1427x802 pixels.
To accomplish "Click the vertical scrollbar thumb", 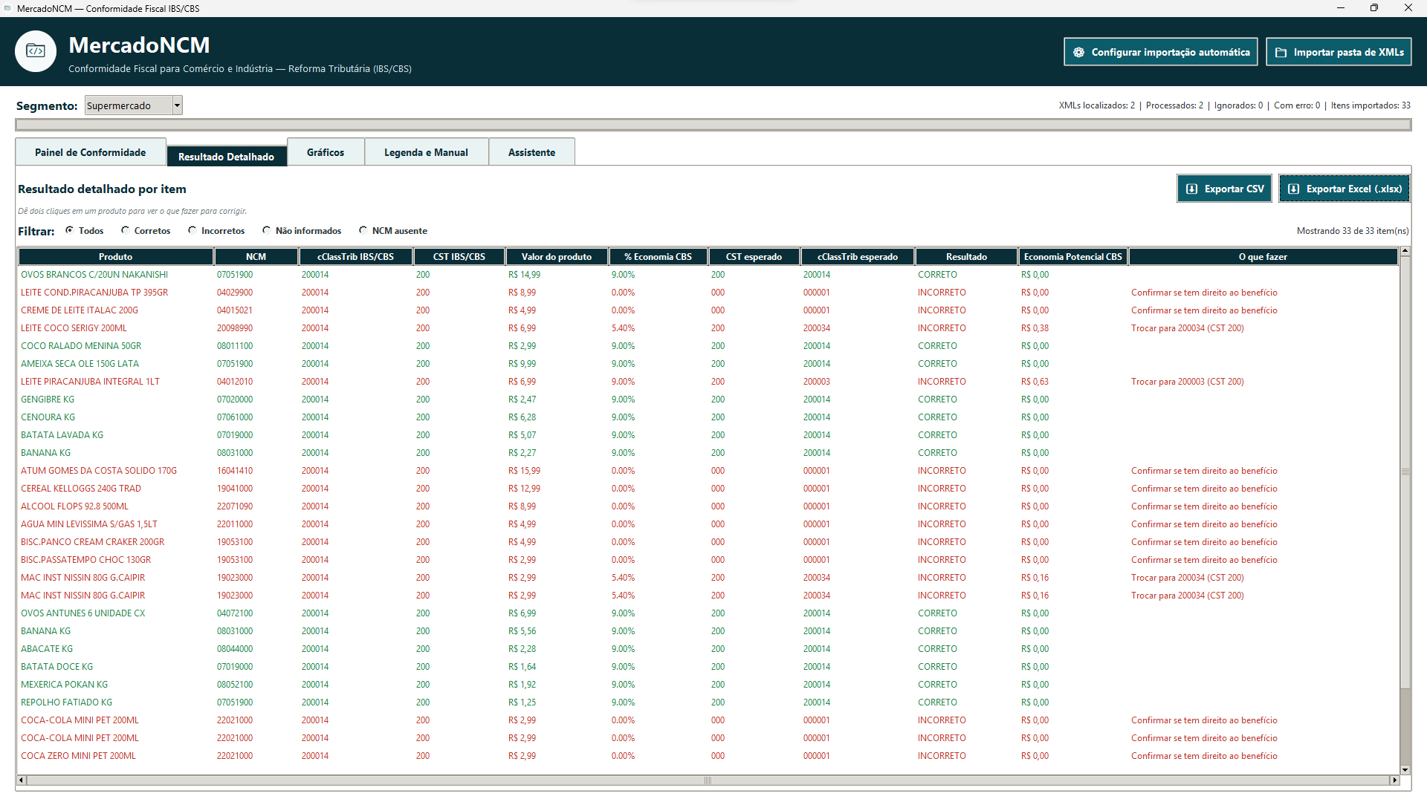I will (x=1405, y=472).
